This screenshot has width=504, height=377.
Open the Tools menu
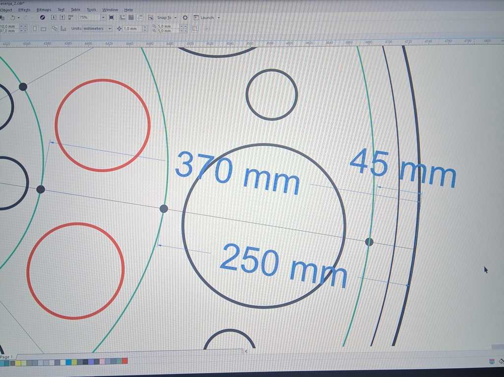91,10
